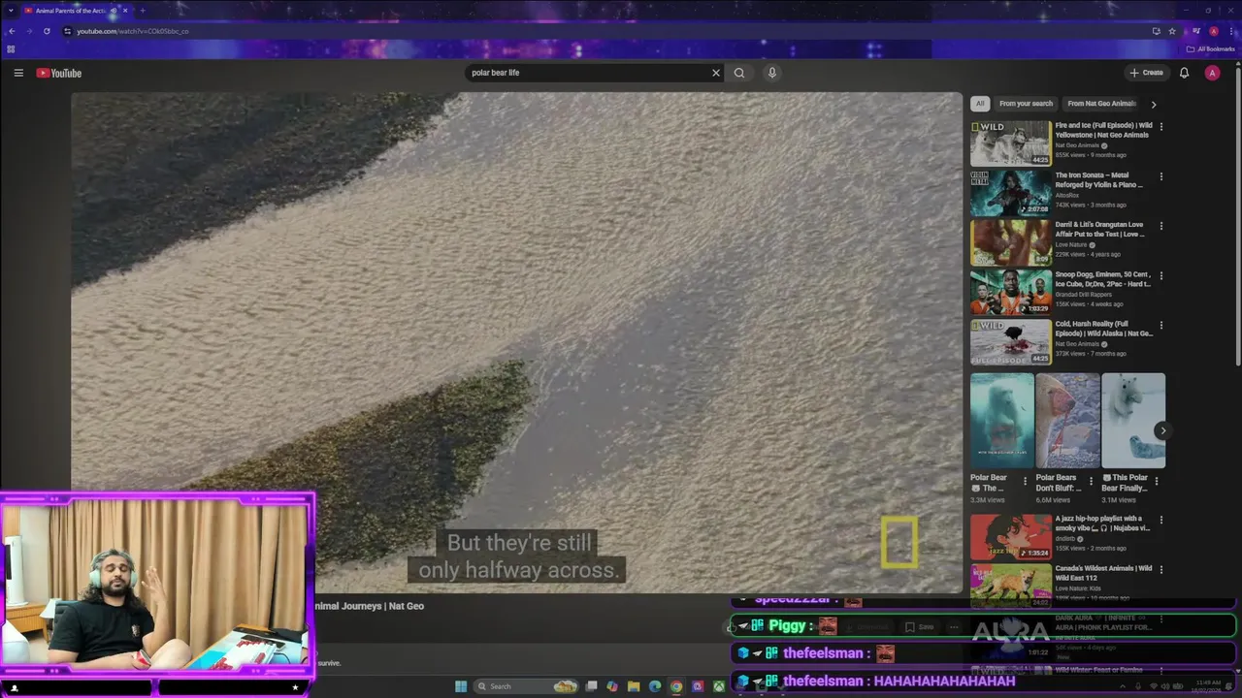1242x698 pixels.
Task: Open the Create button
Action: pyautogui.click(x=1146, y=73)
